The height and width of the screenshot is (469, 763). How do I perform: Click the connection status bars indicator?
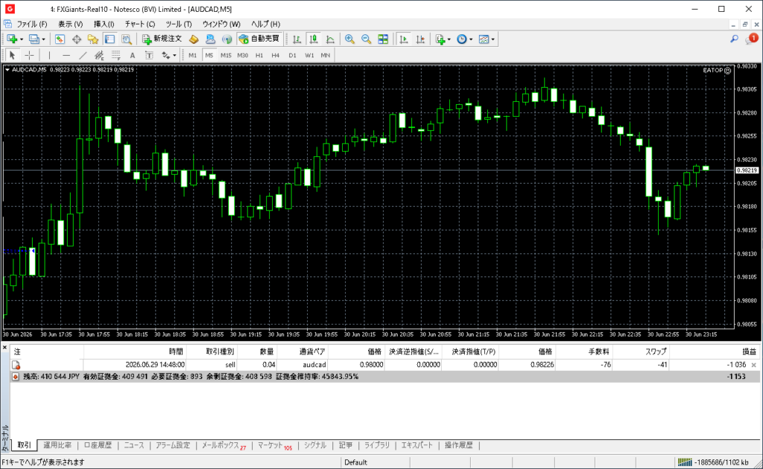(x=685, y=462)
